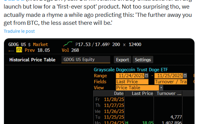This screenshot has height=124, width=200.
Task: Select the 11/26/25 date row
Action: tap(114, 111)
